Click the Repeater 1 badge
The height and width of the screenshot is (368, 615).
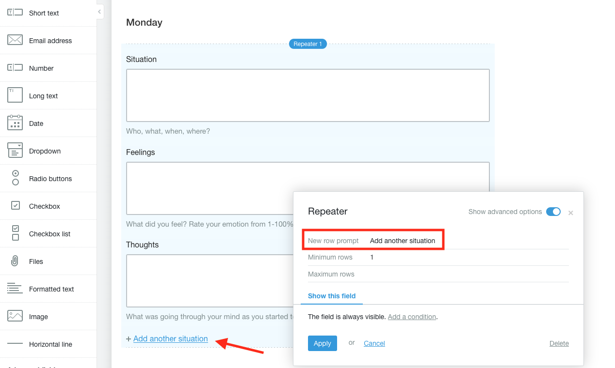coord(308,44)
